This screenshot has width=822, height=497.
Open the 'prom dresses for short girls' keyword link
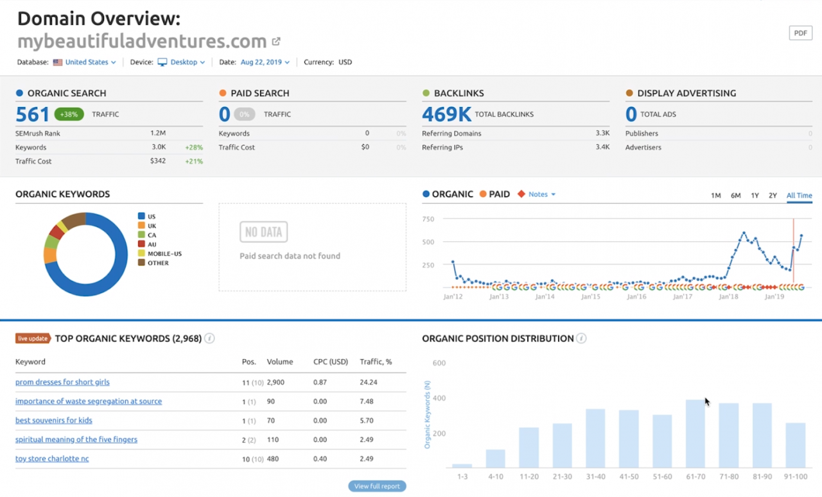62,382
